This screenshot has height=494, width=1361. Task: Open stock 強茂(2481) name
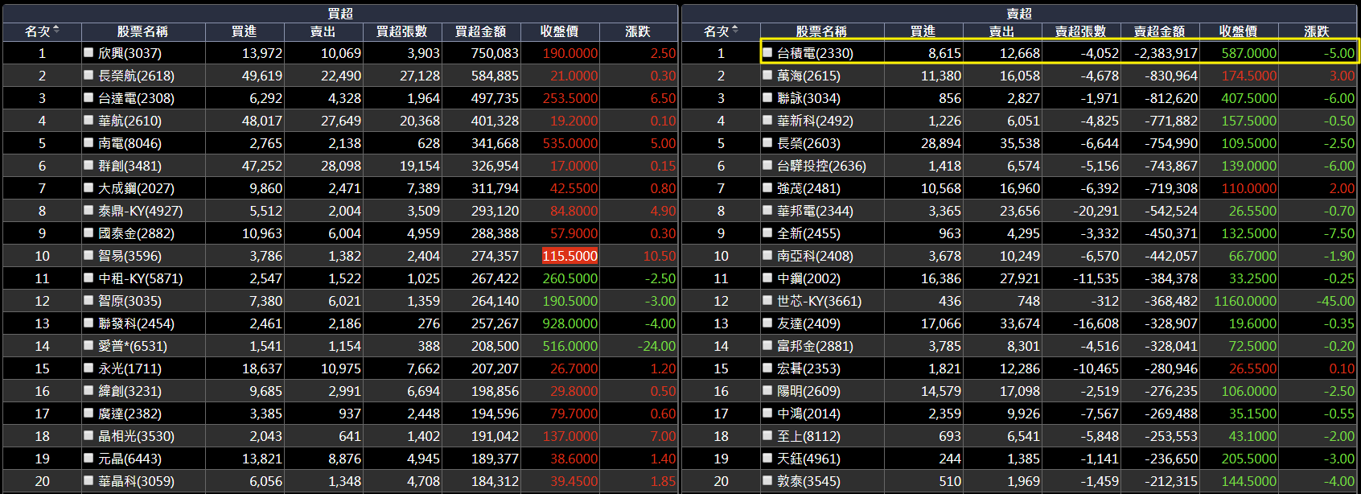click(808, 188)
